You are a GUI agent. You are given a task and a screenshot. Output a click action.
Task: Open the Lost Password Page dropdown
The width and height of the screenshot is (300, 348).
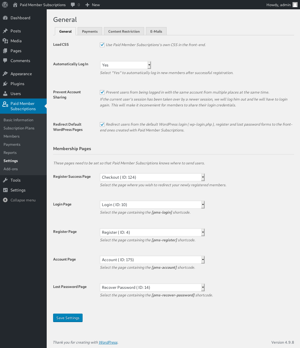pos(152,287)
